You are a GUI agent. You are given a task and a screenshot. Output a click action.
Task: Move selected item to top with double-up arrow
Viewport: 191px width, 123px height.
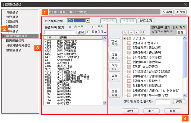pos(125,32)
